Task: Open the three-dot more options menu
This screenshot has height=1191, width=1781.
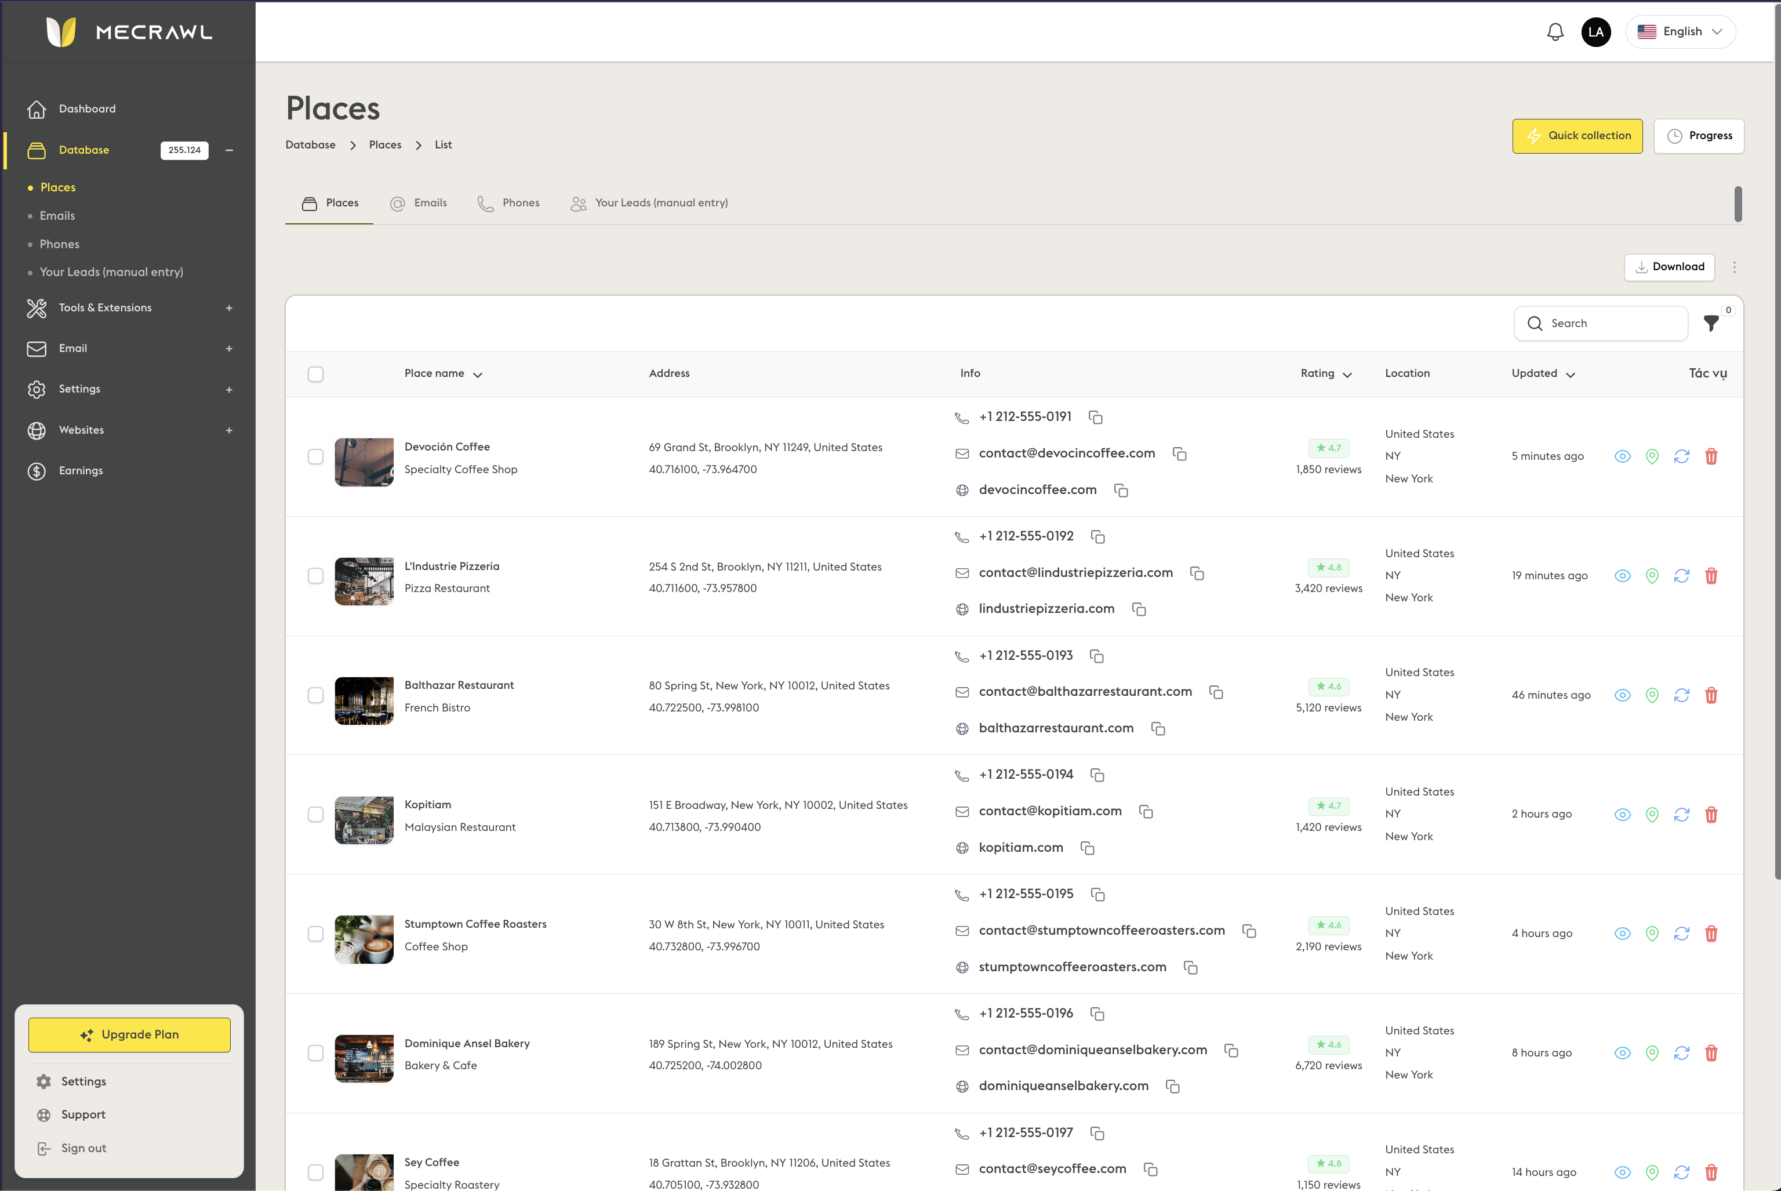Action: [x=1734, y=267]
